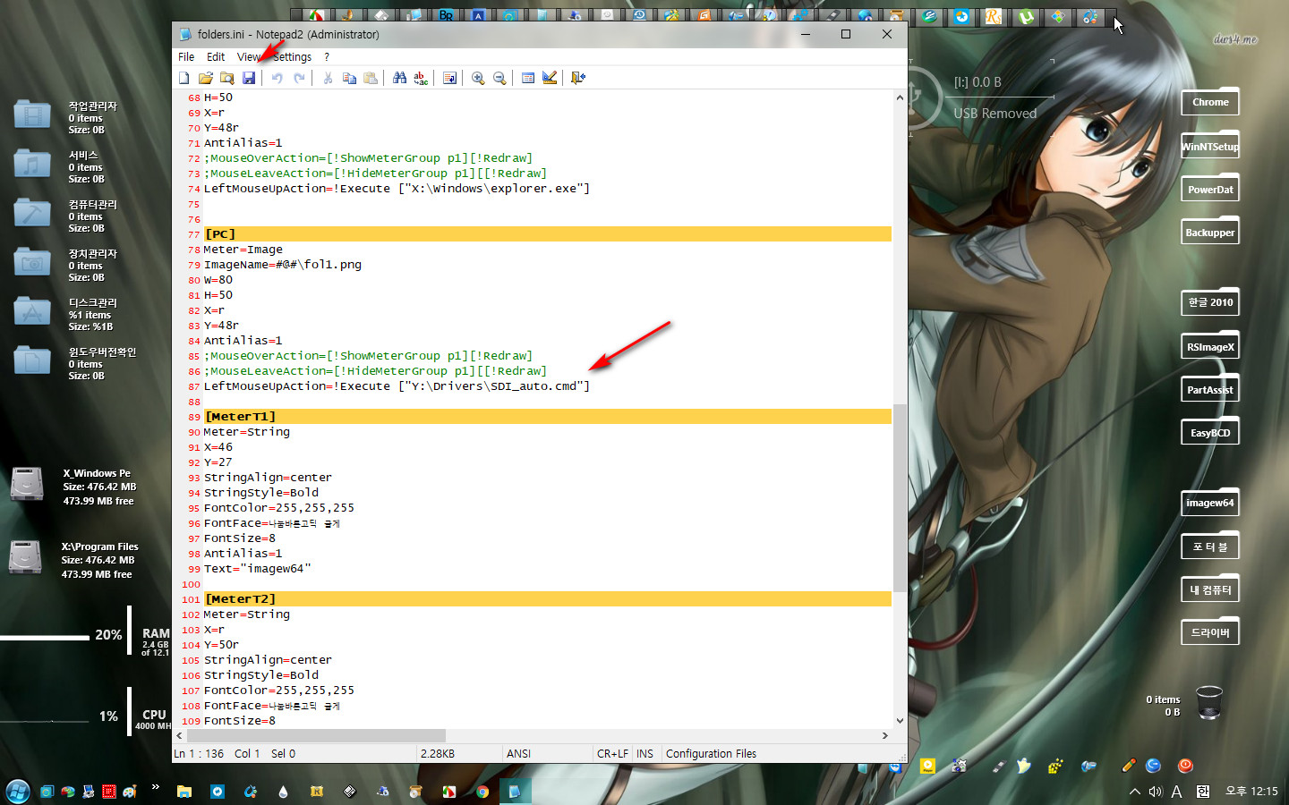
Task: Open the Replace tool icon
Action: click(421, 78)
